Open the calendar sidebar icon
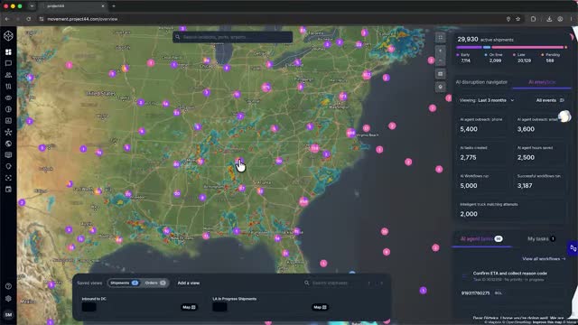This screenshot has width=578, height=325. pyautogui.click(x=8, y=189)
